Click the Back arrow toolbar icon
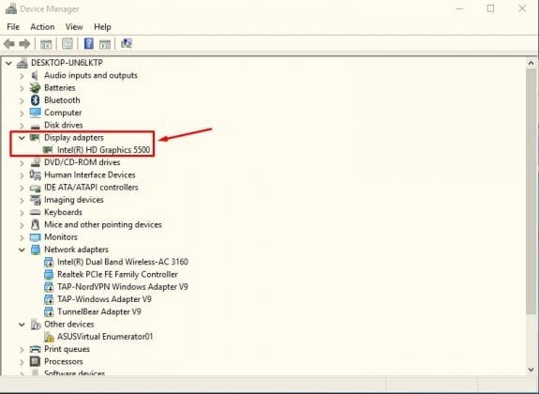 click(9, 44)
